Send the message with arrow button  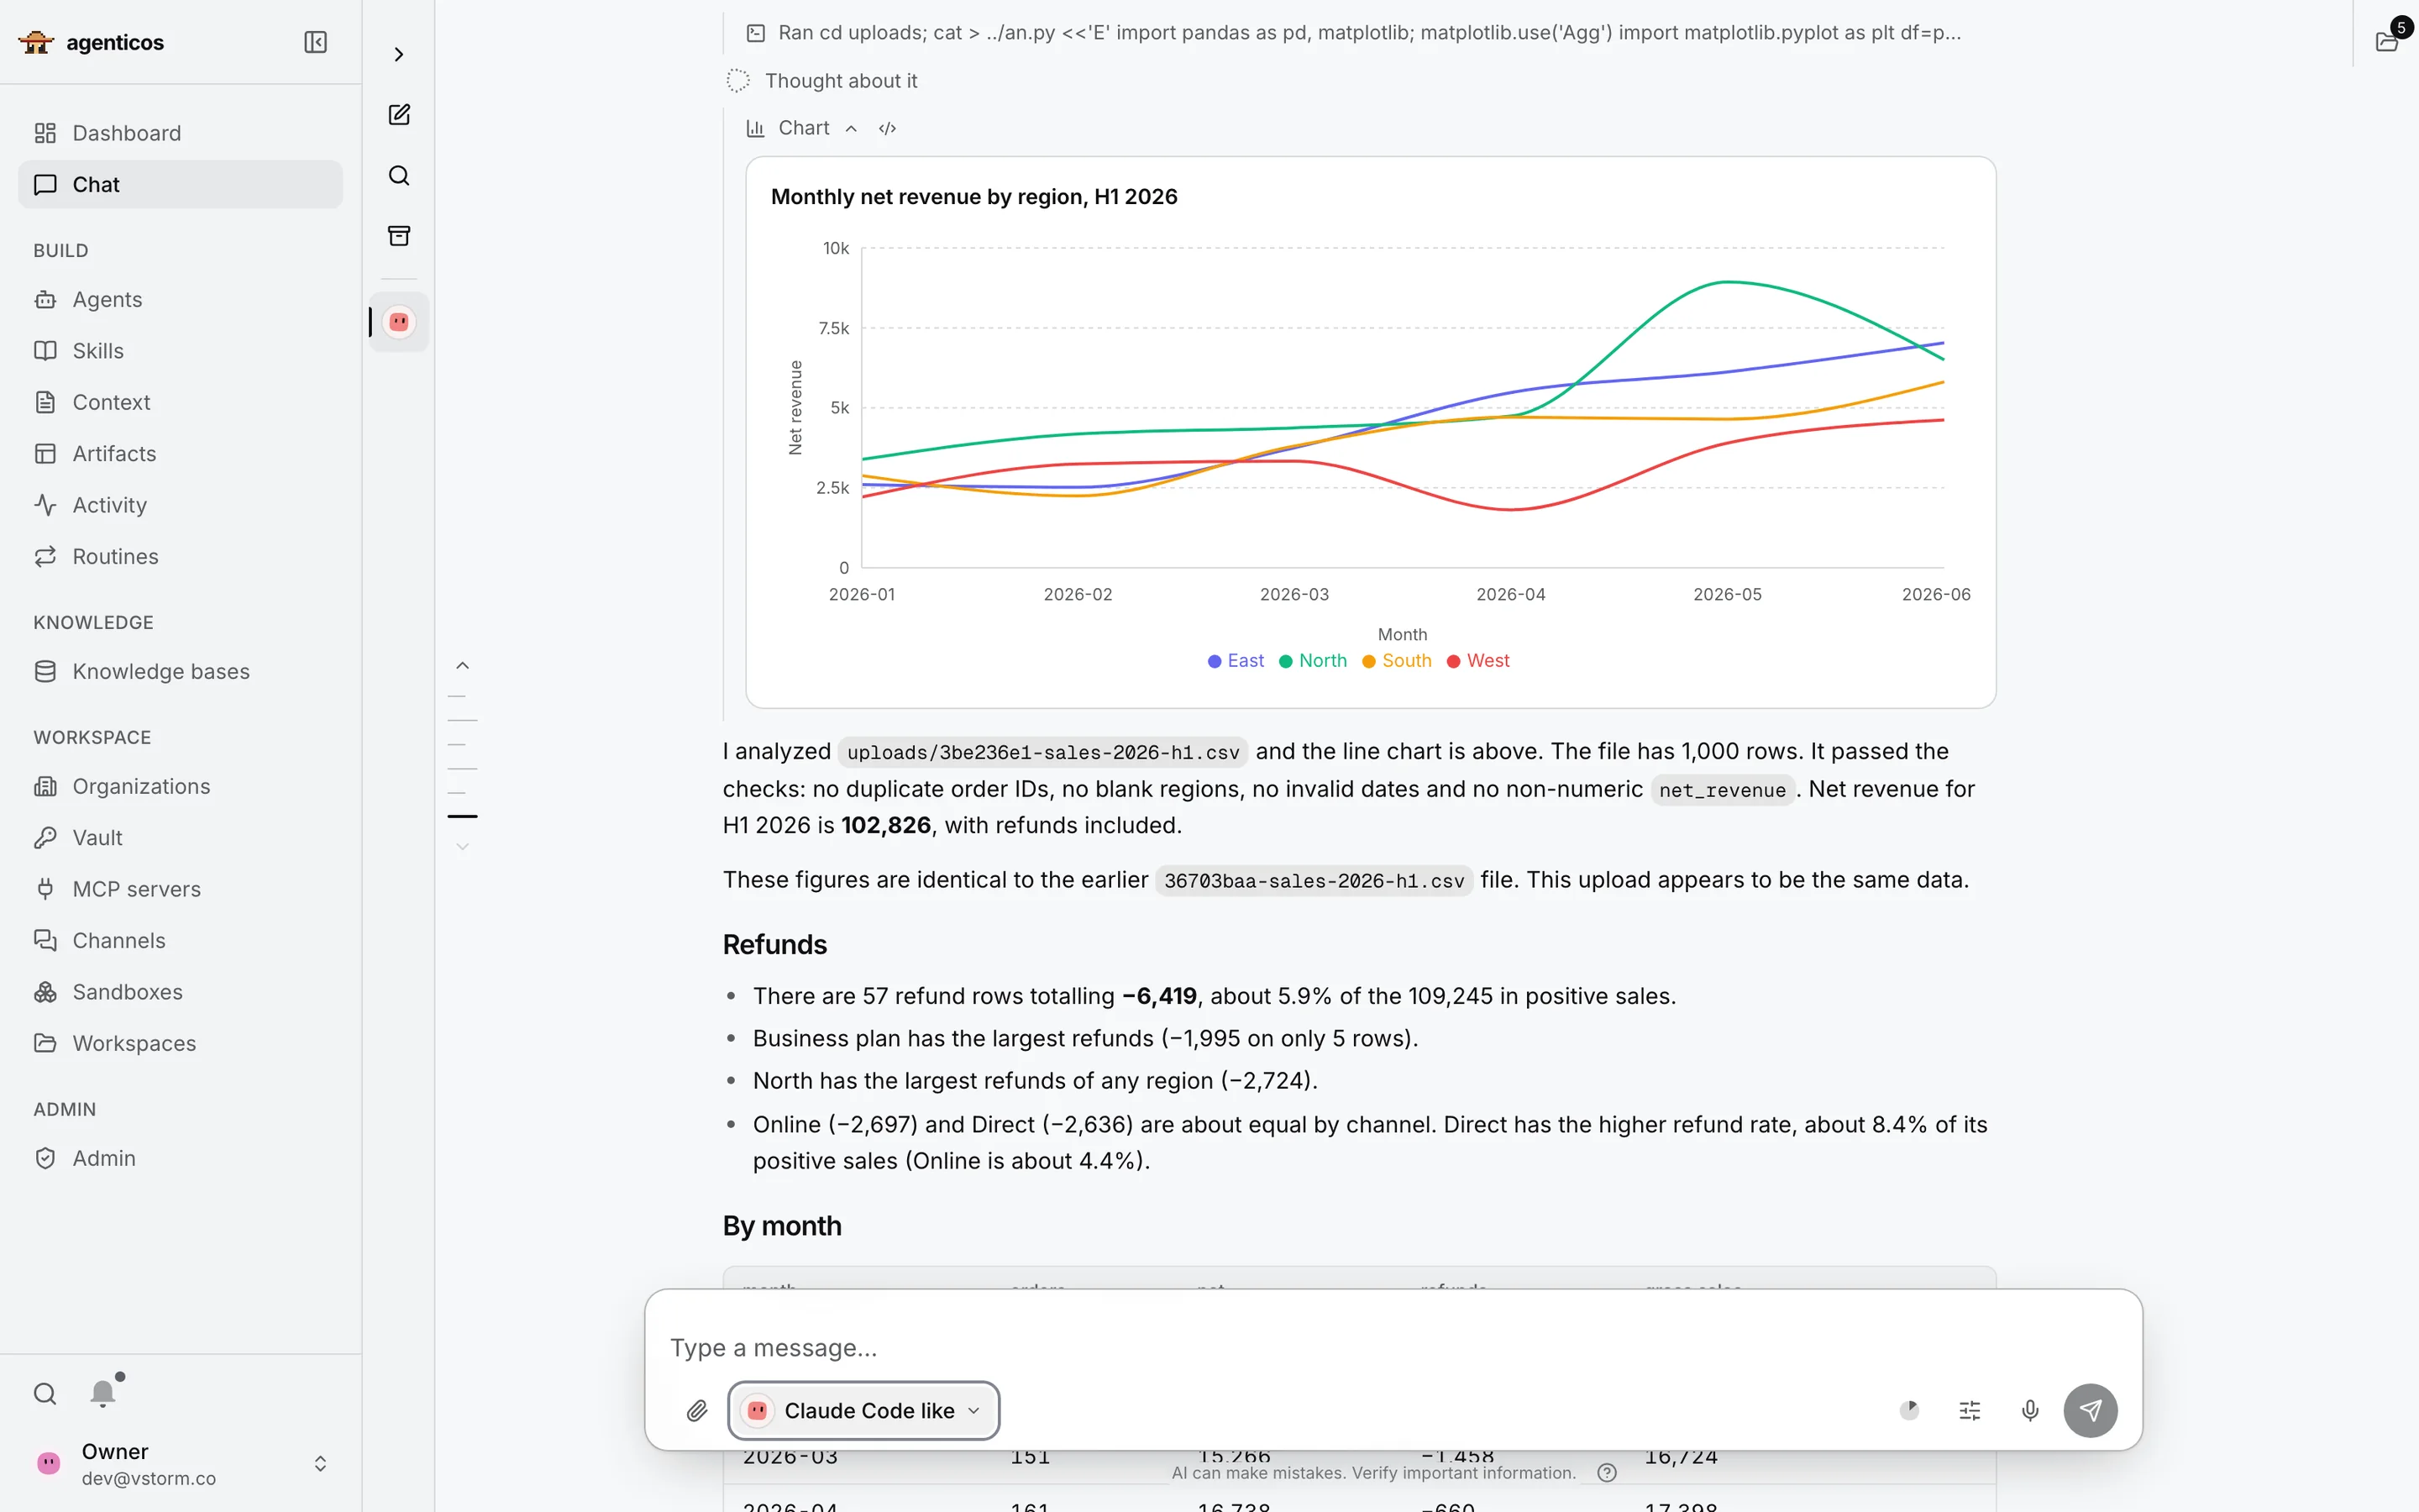tap(2090, 1410)
